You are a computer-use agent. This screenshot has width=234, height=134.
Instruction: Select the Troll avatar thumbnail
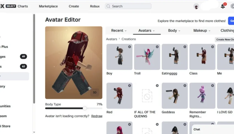tap(147, 57)
